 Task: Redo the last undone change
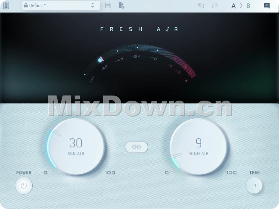click(x=215, y=5)
